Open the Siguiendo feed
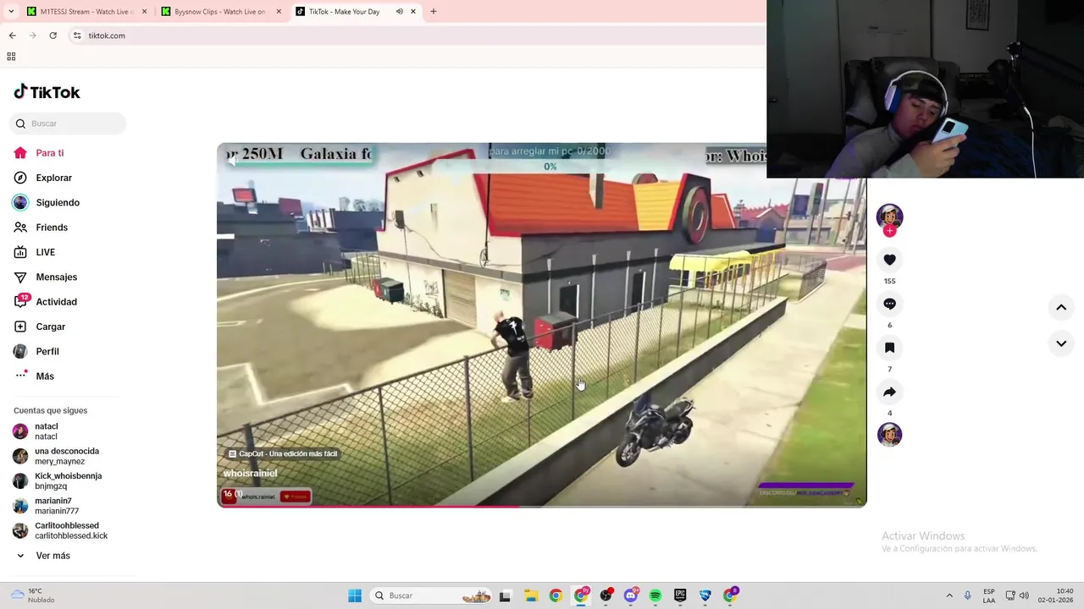The height and width of the screenshot is (609, 1084). (x=47, y=202)
